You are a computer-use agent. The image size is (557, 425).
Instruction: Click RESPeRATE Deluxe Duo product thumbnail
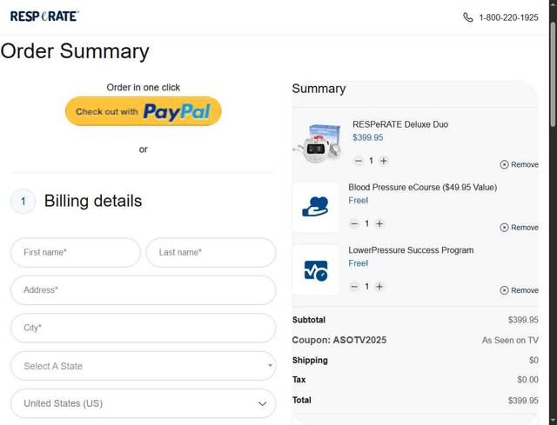point(317,143)
